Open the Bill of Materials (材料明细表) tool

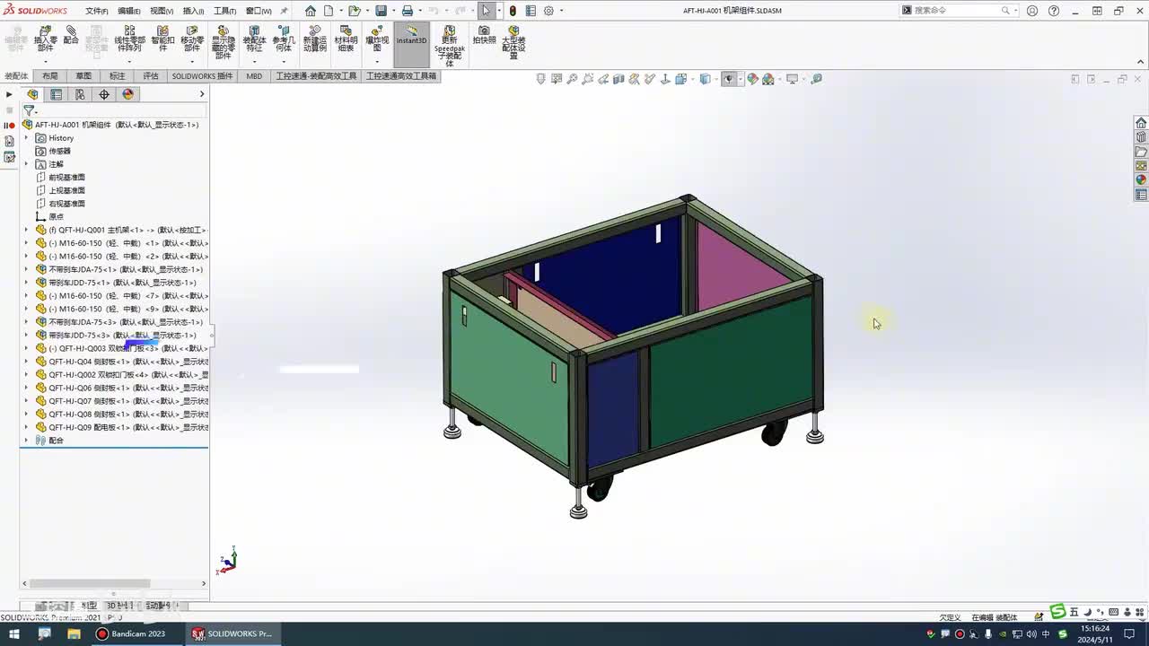pyautogui.click(x=346, y=39)
